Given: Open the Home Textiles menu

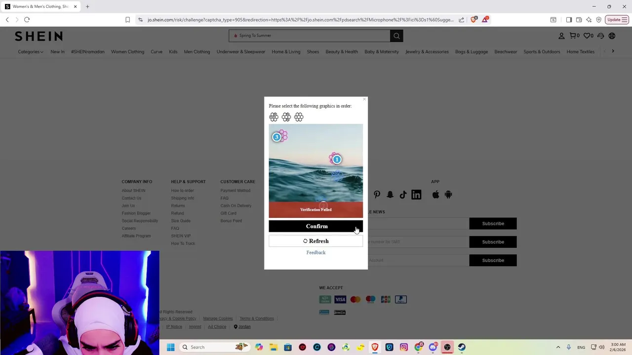Looking at the screenshot, I should click(x=581, y=52).
